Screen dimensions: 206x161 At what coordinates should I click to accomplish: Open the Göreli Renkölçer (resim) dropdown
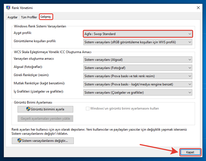click(x=137, y=76)
